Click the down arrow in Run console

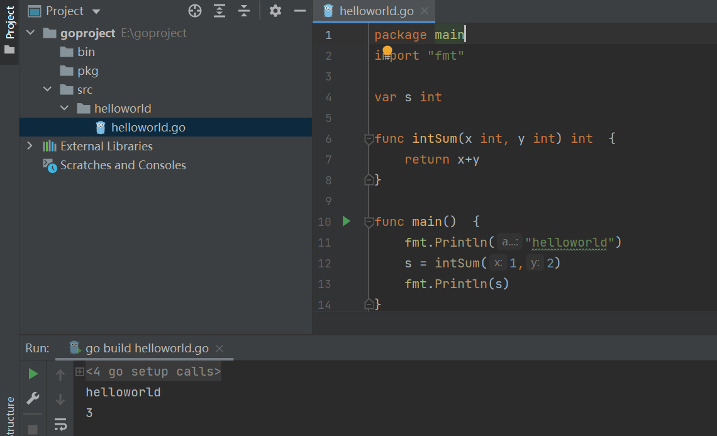[60, 400]
